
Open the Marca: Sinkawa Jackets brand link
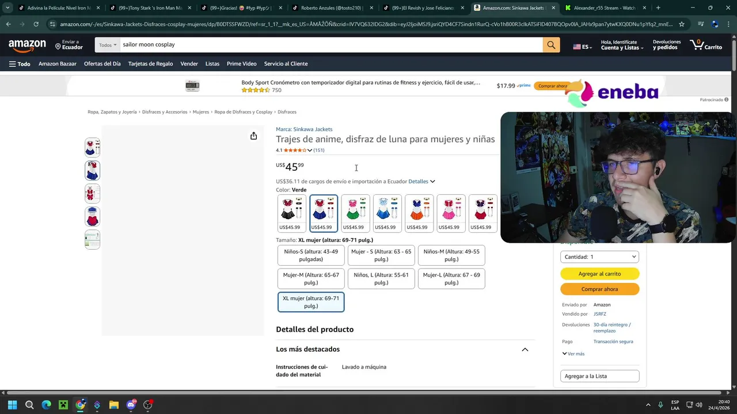pos(304,129)
